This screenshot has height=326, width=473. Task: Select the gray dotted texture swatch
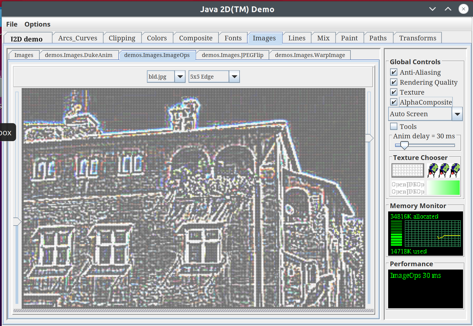[408, 170]
